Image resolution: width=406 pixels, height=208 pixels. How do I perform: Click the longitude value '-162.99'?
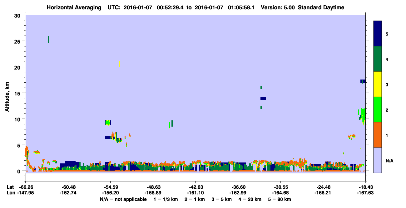click(238, 193)
